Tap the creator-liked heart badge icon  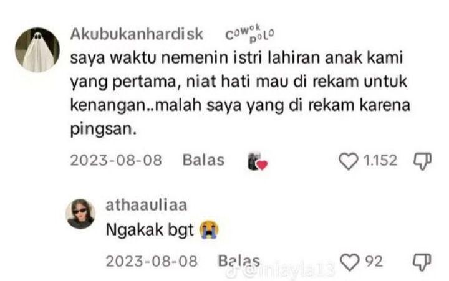258,161
